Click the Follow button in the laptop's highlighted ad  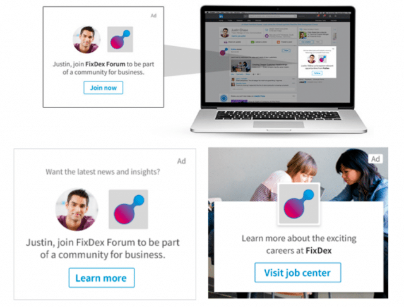(x=317, y=73)
